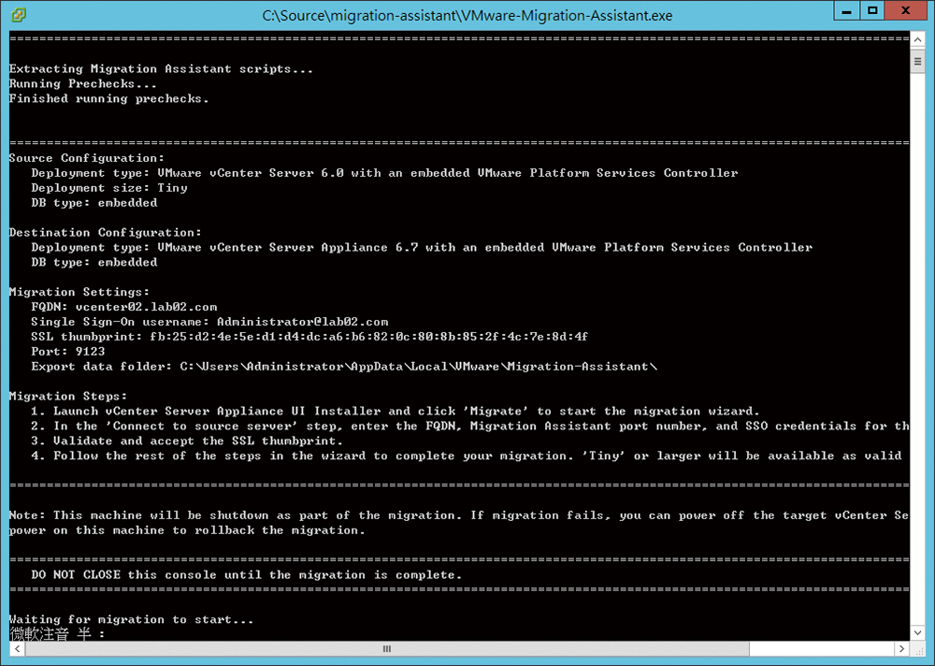Click the 'power on this machine to rollback' line
935x666 pixels.
pos(187,530)
